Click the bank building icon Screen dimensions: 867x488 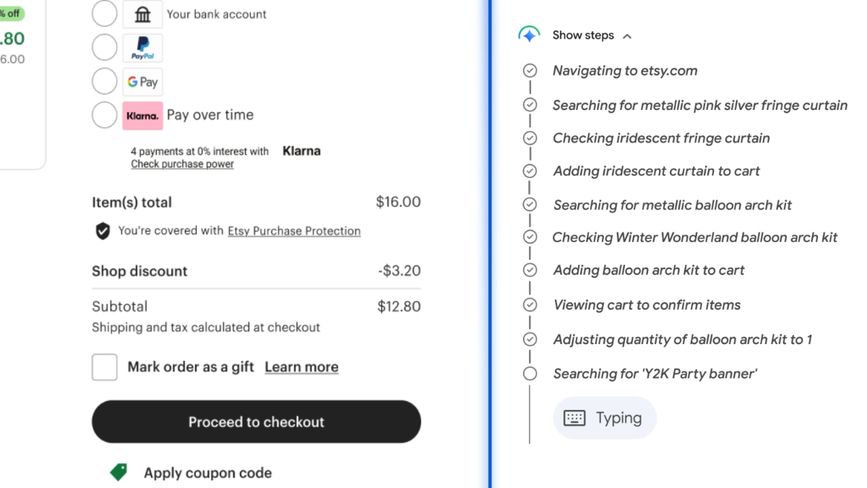coord(142,14)
